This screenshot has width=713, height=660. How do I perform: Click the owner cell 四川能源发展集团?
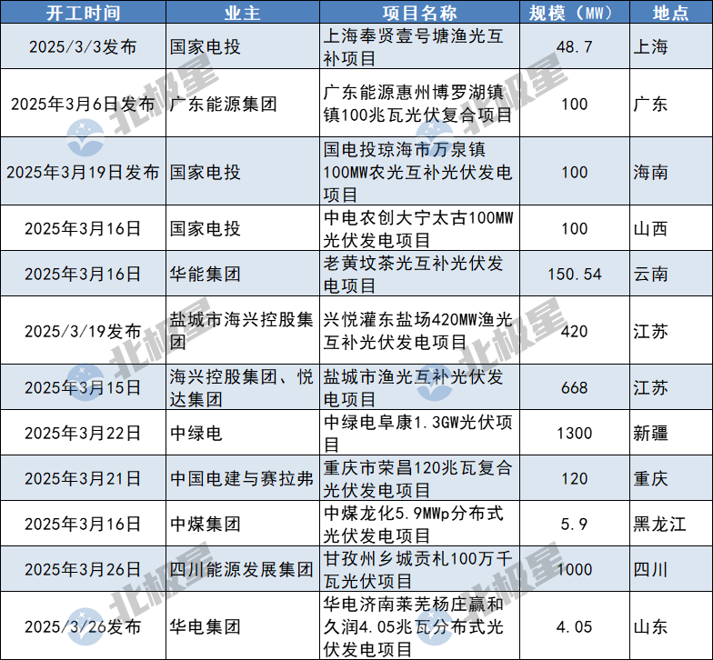(x=242, y=569)
